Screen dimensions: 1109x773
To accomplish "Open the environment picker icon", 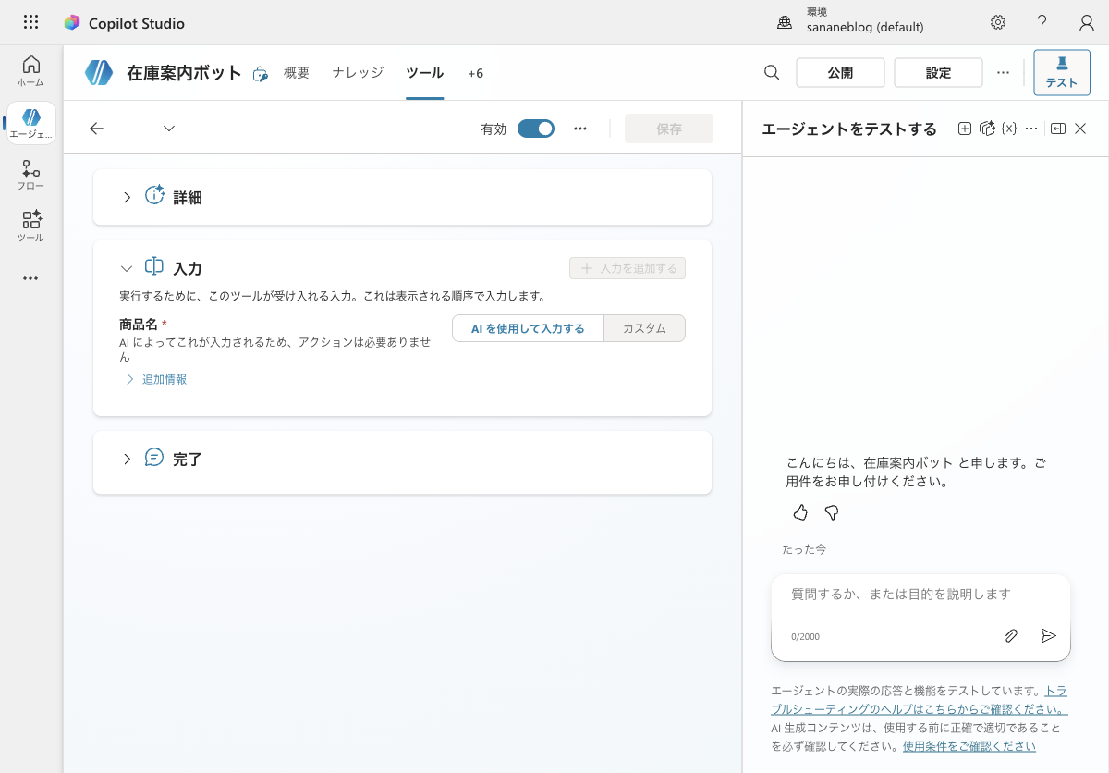I will [x=785, y=22].
